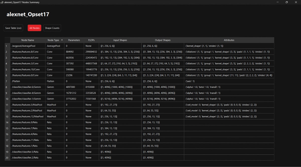Viewport: 301px width, 167px height.
Task: Click the parameters value 884992
Action: coord(70,52)
